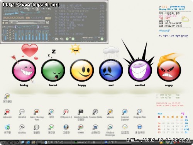Click the weather cloud-sun icon
The height and width of the screenshot is (145, 193).
pos(185,19)
